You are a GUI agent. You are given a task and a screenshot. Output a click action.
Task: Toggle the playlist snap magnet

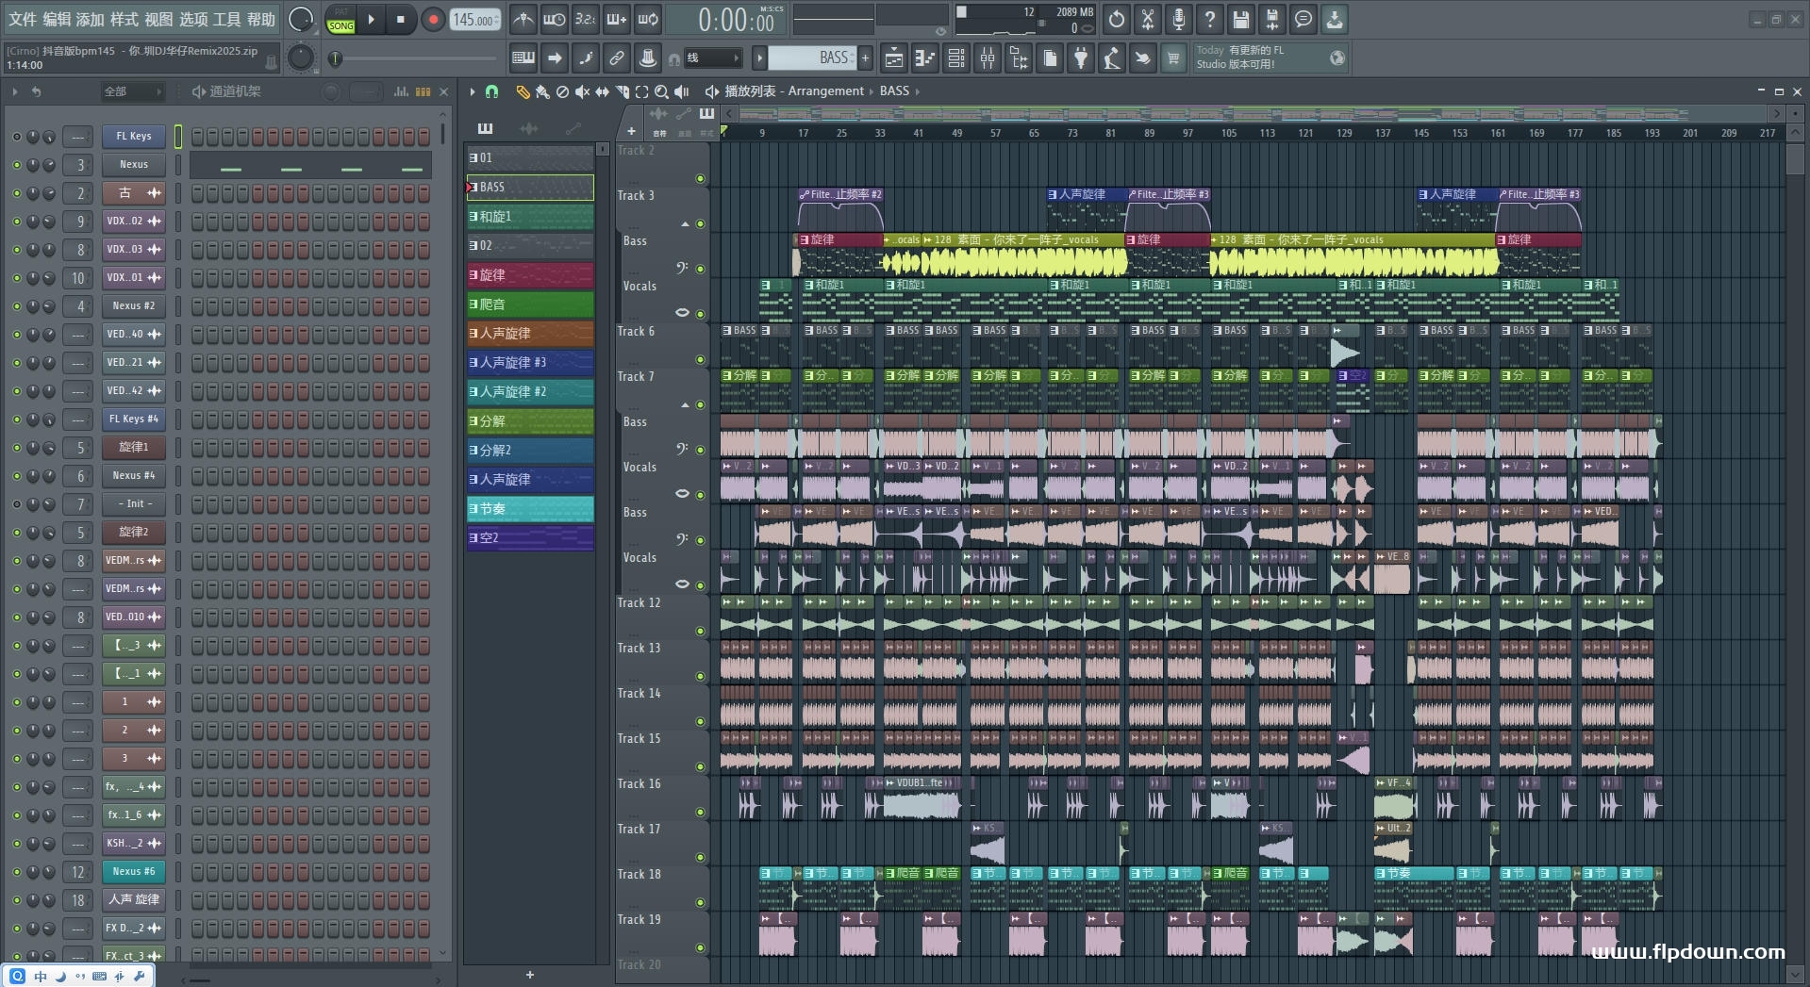pos(491,91)
